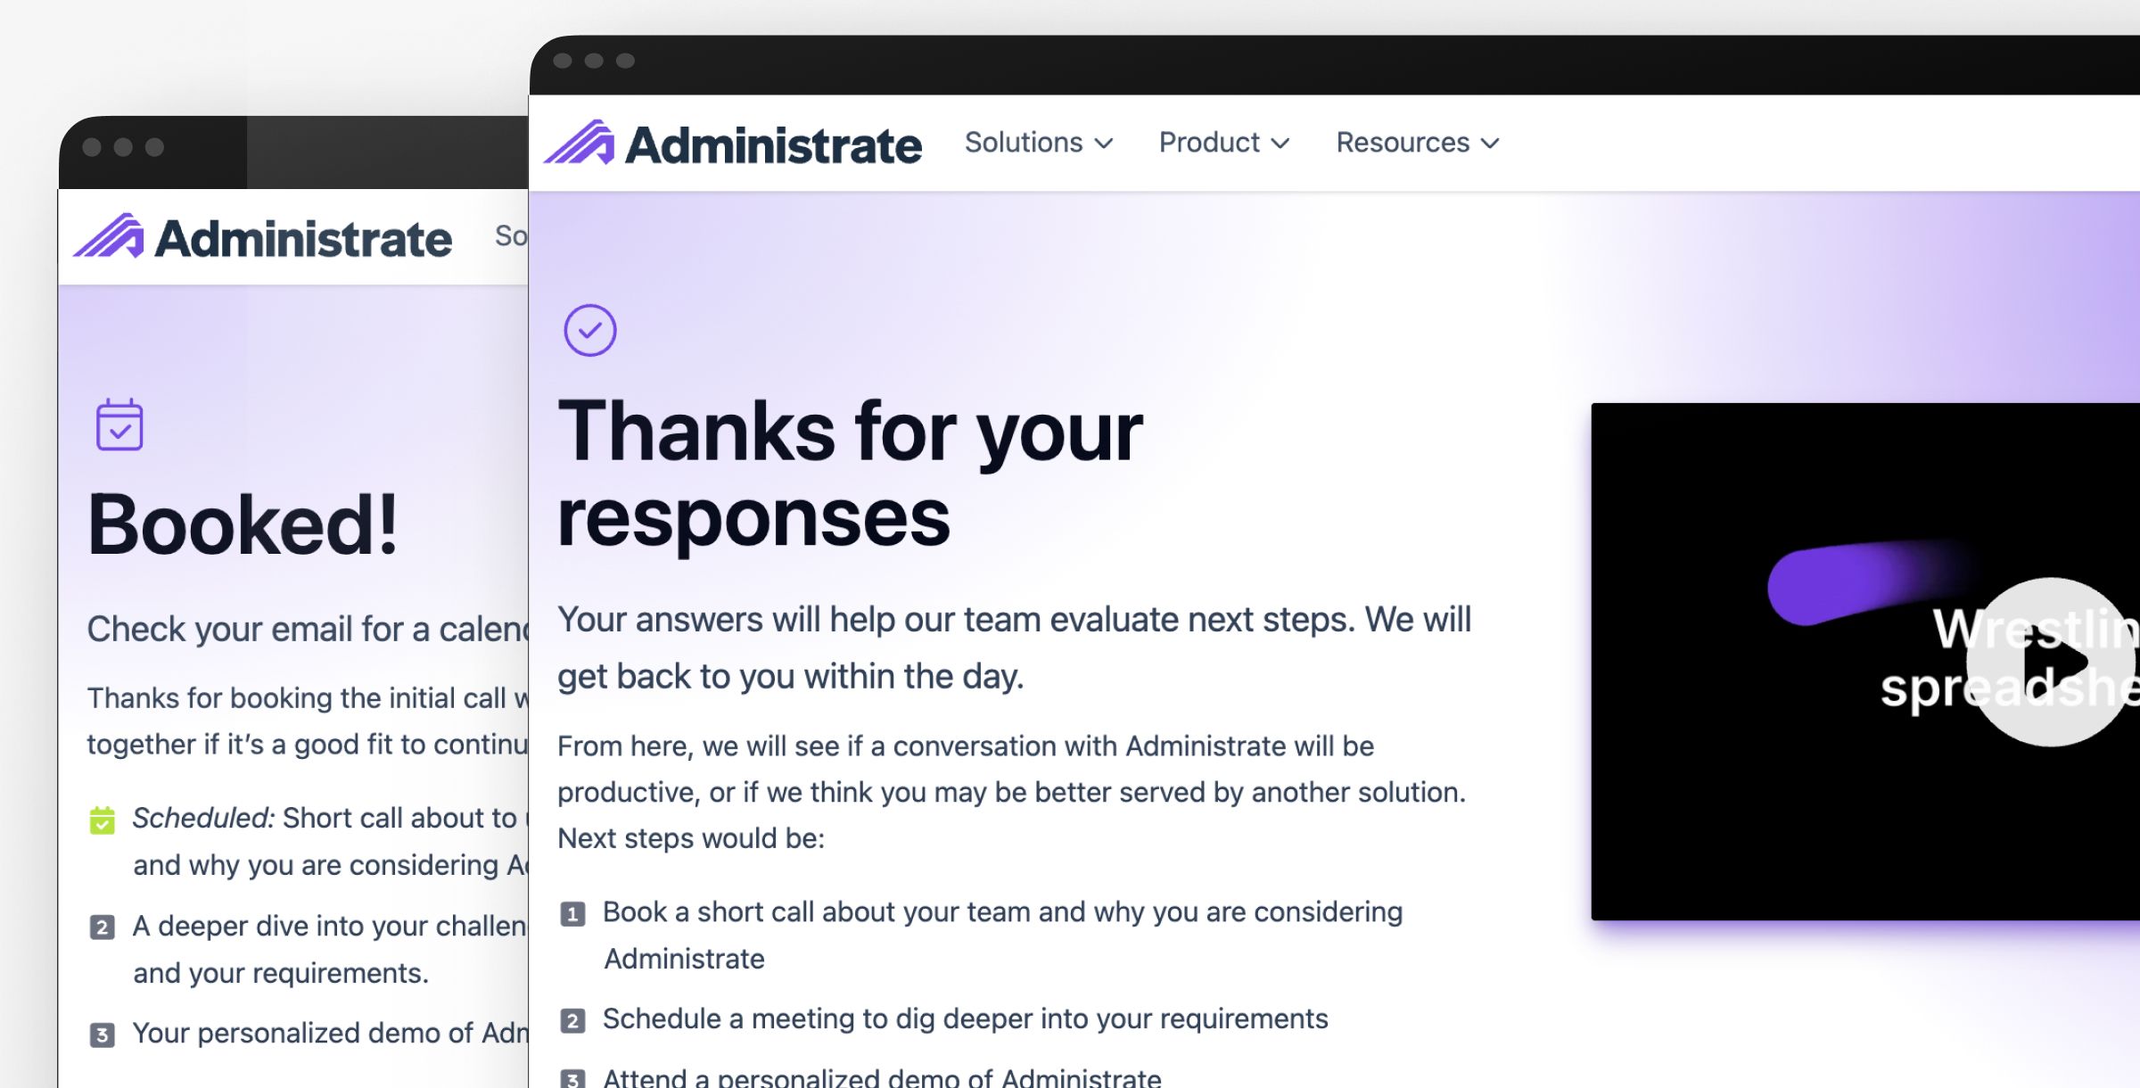The image size is (2140, 1088).
Task: Click the calendar check icon above Booked!
Action: click(x=119, y=424)
